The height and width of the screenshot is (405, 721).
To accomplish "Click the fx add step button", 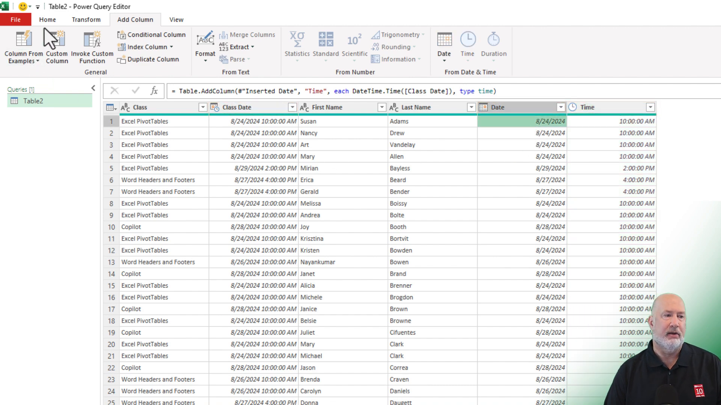I will click(154, 90).
